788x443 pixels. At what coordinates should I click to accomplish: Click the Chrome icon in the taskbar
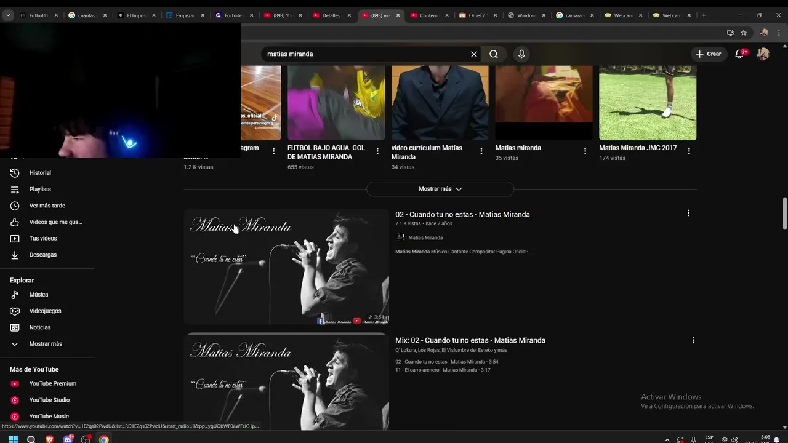click(104, 439)
